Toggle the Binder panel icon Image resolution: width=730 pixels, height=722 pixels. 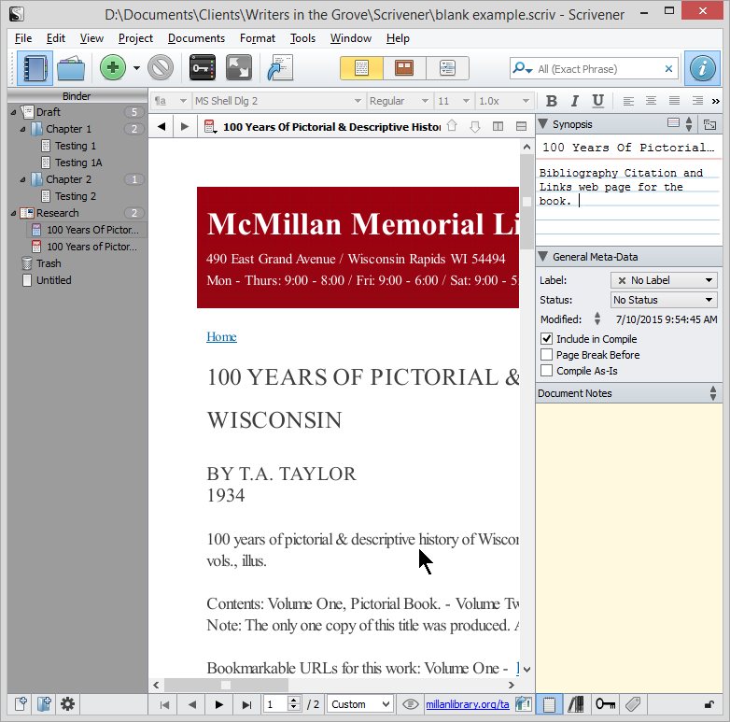pyautogui.click(x=35, y=68)
